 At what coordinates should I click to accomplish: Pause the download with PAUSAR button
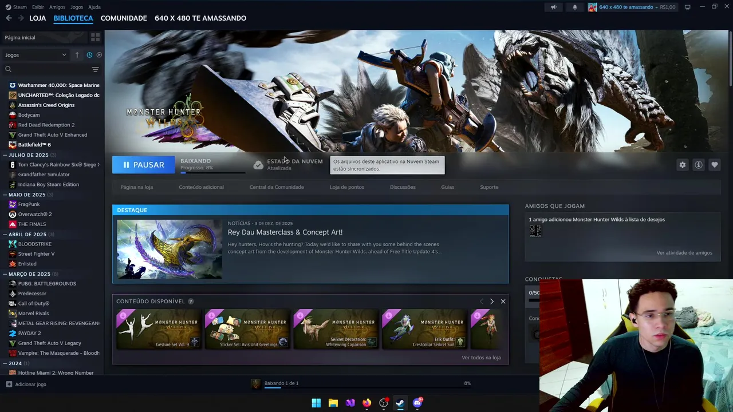tap(143, 165)
